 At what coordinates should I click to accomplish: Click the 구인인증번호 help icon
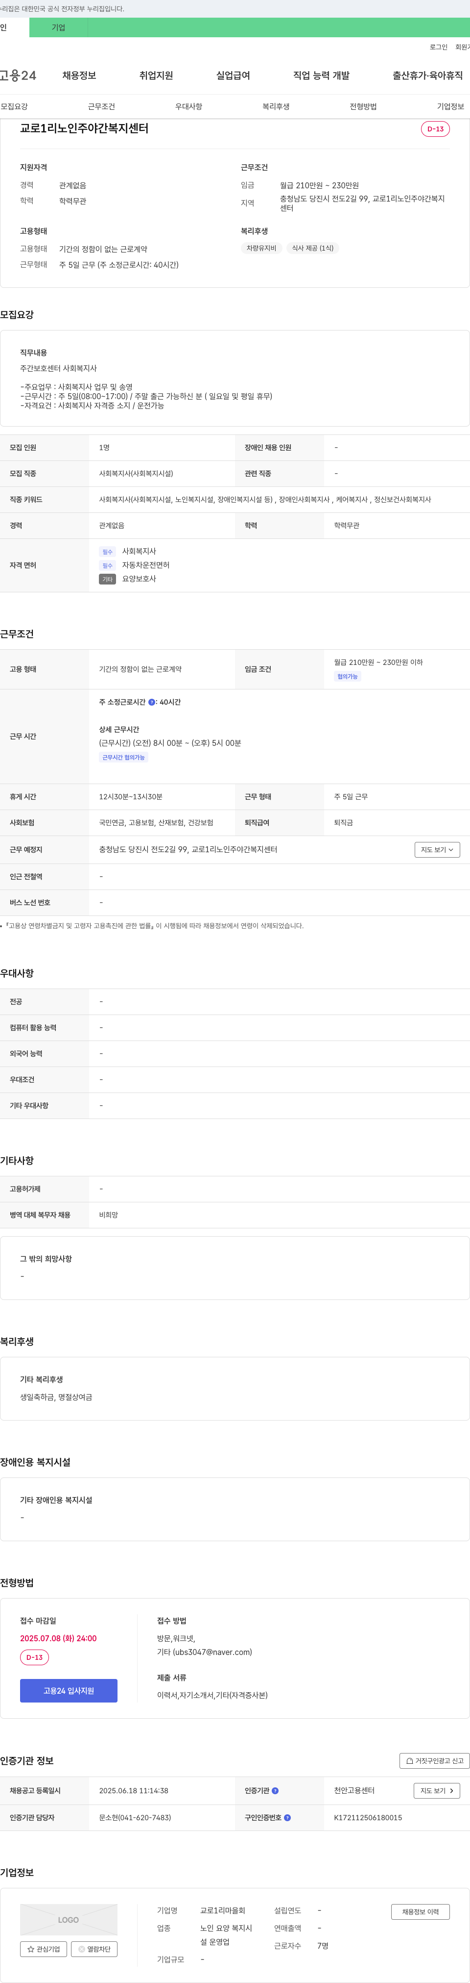[287, 1817]
